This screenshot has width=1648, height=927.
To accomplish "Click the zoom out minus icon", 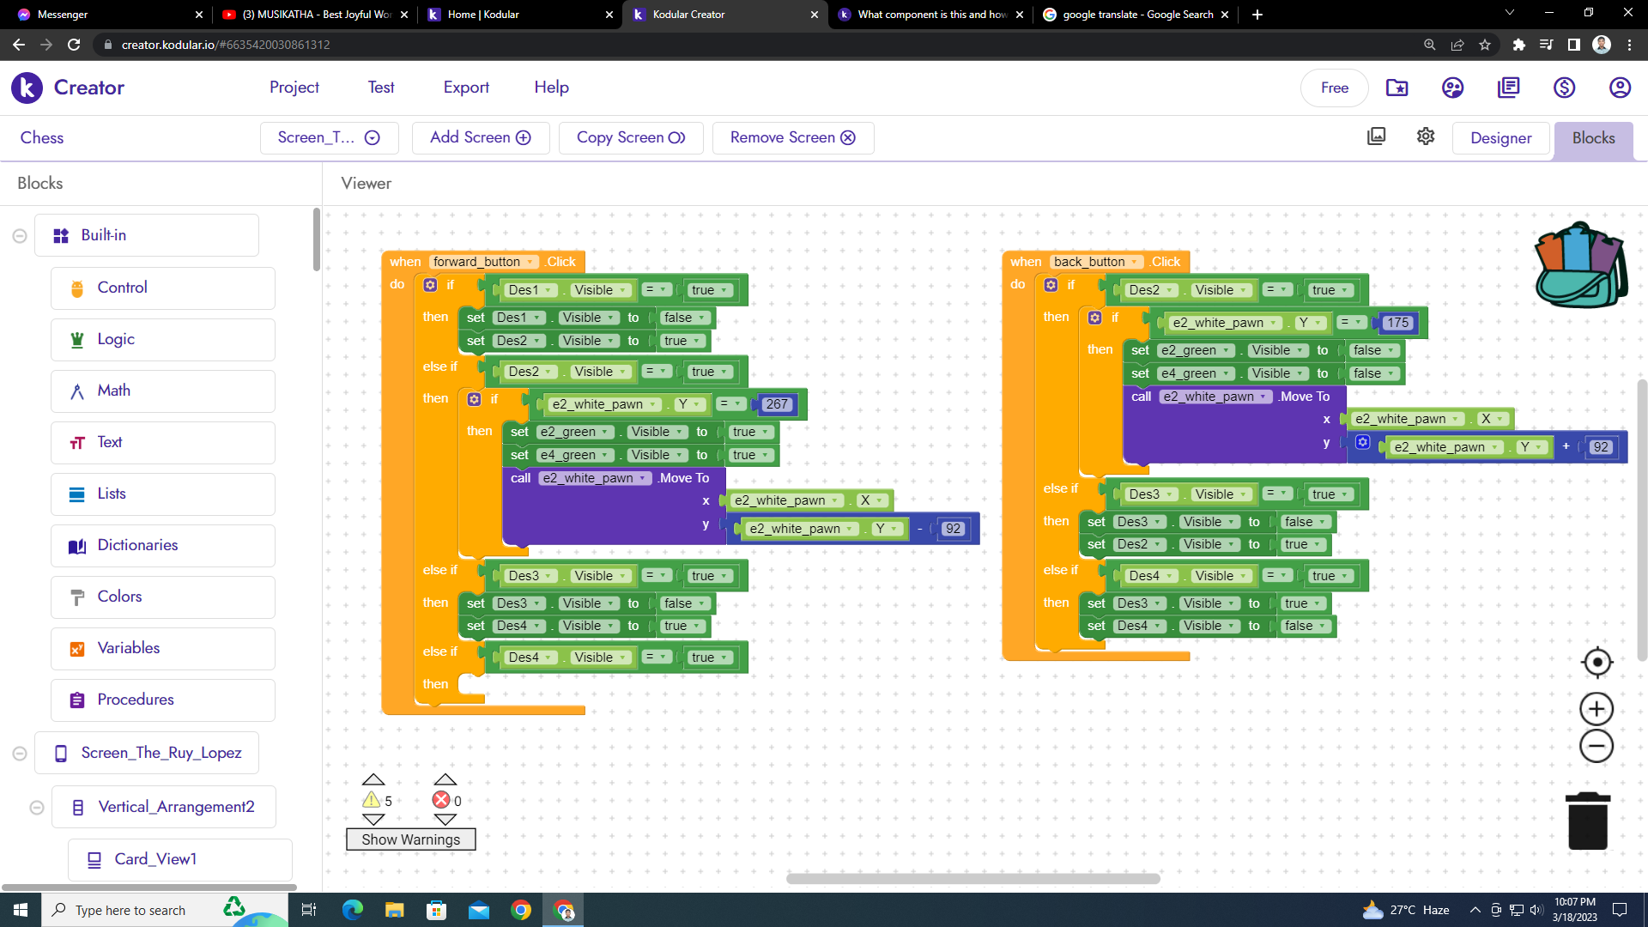I will tap(1596, 747).
